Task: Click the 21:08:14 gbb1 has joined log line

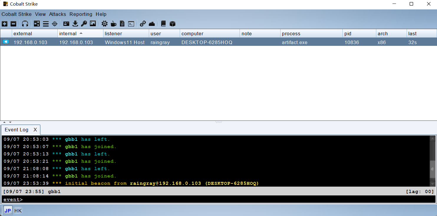Action: pos(60,176)
